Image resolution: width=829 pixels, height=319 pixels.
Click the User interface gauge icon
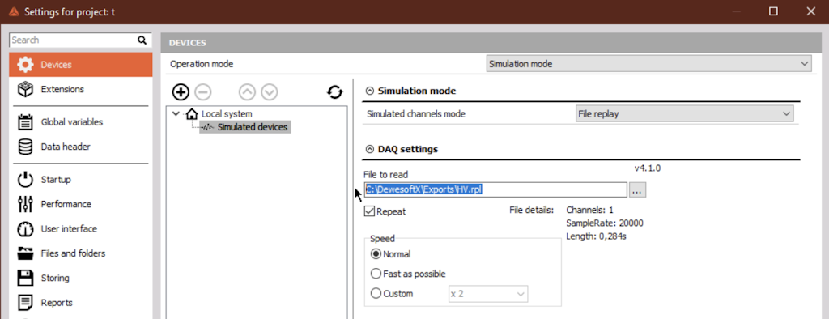(x=25, y=229)
